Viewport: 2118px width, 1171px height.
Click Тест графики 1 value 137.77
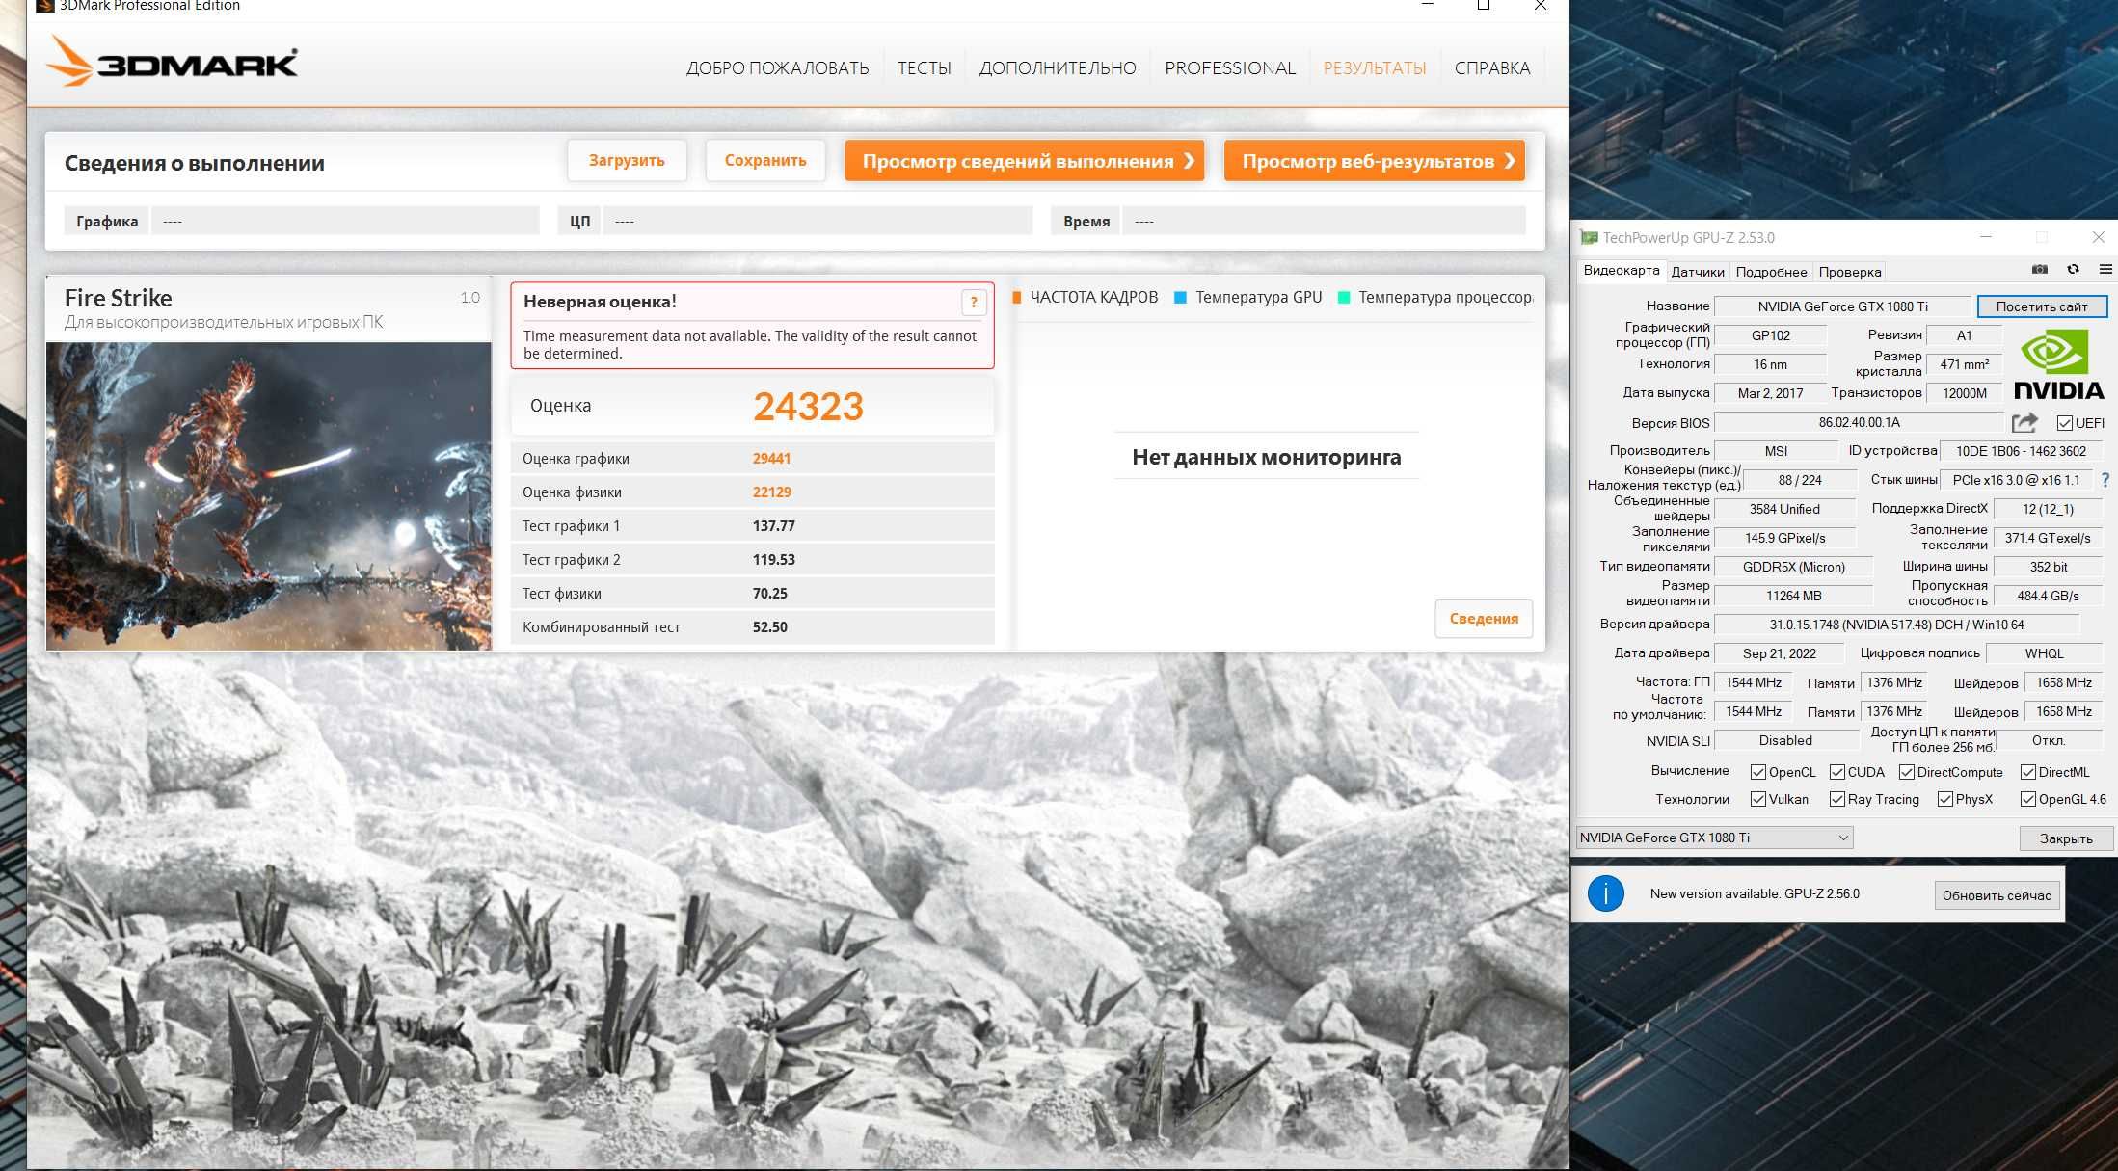tap(773, 526)
